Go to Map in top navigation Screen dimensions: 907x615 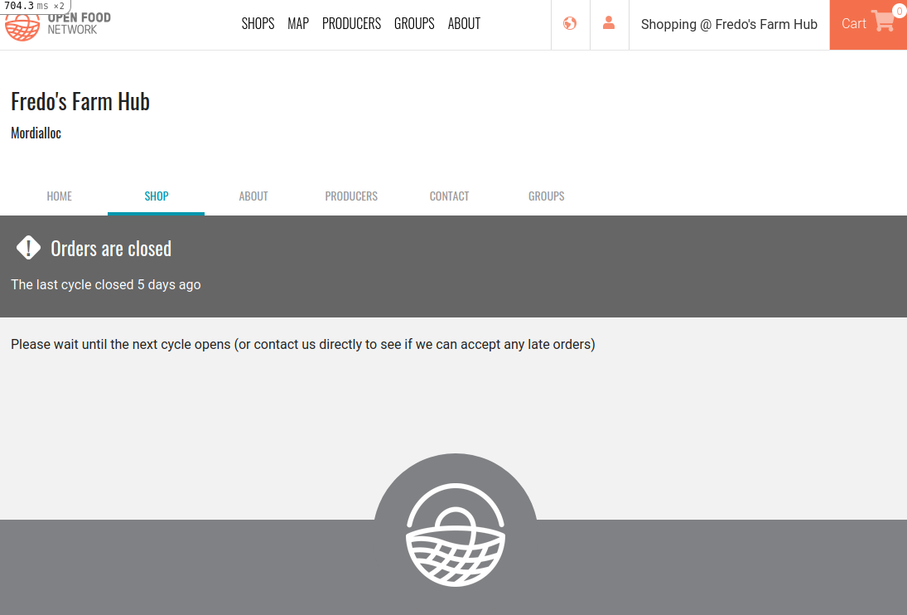[298, 24]
